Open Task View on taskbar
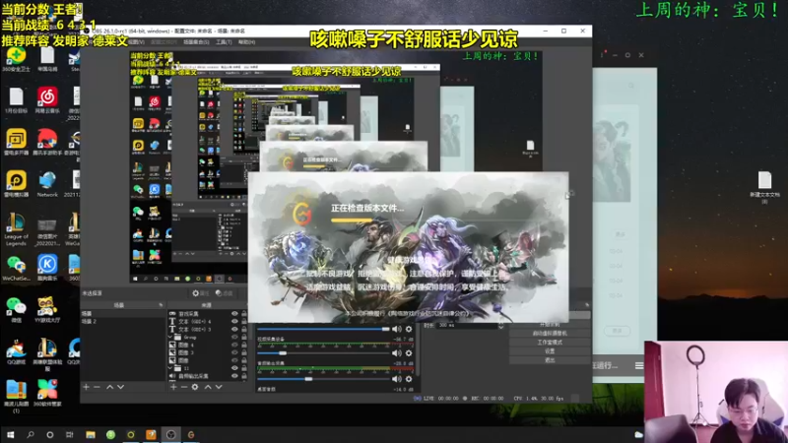The image size is (788, 443). point(69,434)
